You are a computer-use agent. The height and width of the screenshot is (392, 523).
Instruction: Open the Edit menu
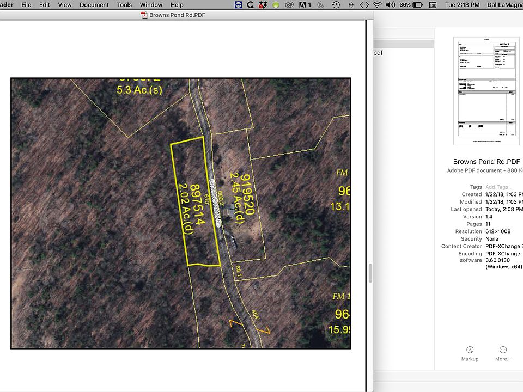(x=45, y=5)
